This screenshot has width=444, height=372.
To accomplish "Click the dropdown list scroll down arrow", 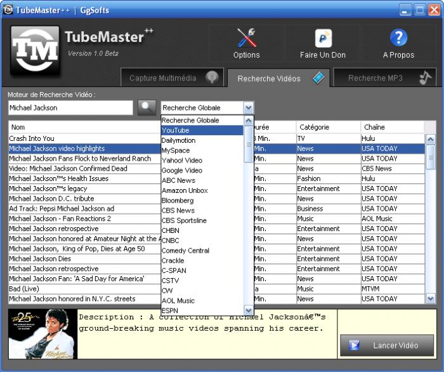I will click(249, 310).
